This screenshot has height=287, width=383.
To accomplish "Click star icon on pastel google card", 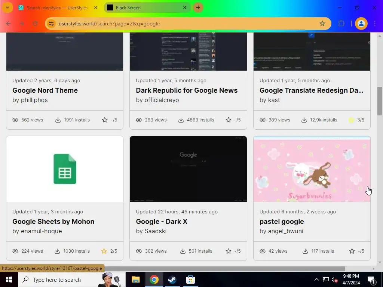I will point(352,251).
